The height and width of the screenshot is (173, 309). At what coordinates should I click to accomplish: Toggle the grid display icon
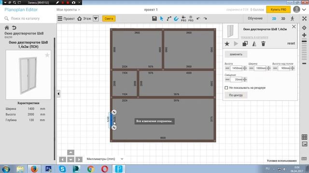coord(305,137)
